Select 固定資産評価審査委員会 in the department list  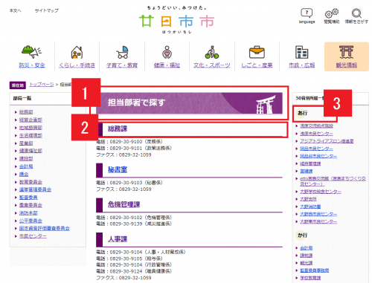[x=45, y=228]
